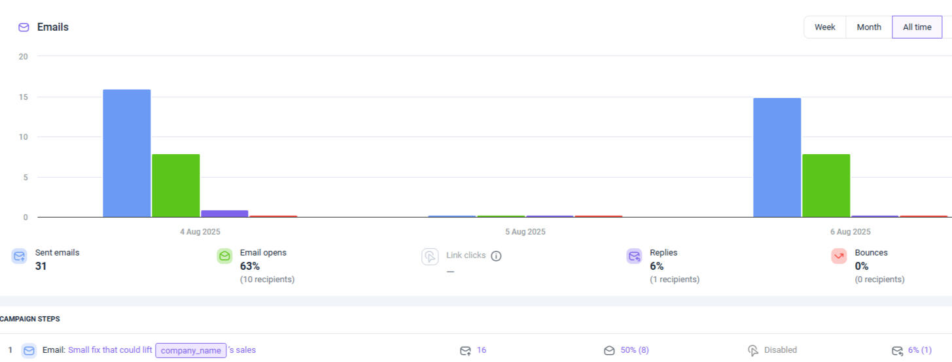The height and width of the screenshot is (362, 952).
Task: Click the sent count icon in campaign step
Action: click(x=465, y=350)
